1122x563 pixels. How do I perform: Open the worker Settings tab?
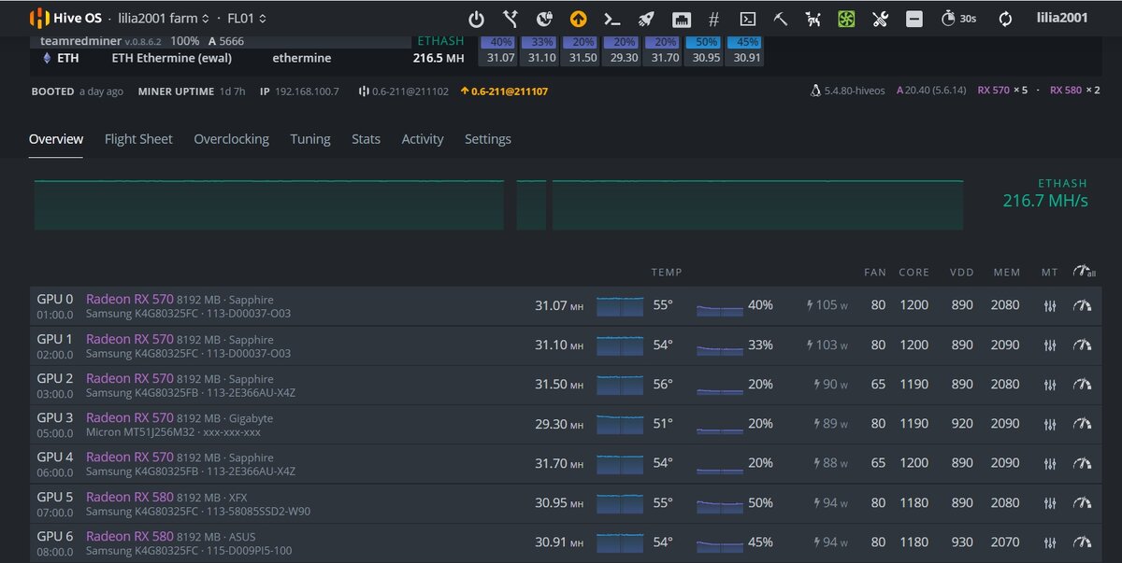pyautogui.click(x=488, y=139)
